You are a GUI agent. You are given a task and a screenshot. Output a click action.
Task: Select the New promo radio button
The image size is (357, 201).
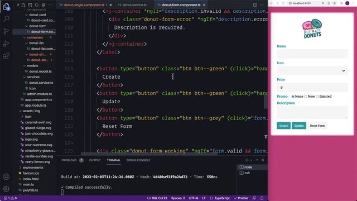[306, 97]
